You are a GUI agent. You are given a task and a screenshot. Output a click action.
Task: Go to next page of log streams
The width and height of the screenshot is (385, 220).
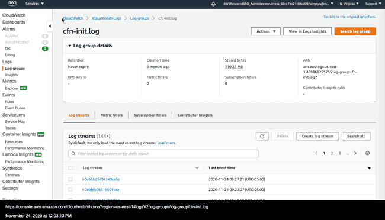click(355, 153)
